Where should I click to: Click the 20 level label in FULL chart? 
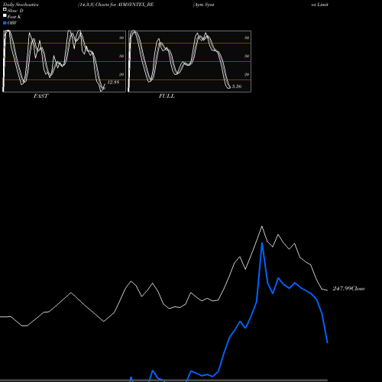click(247, 74)
